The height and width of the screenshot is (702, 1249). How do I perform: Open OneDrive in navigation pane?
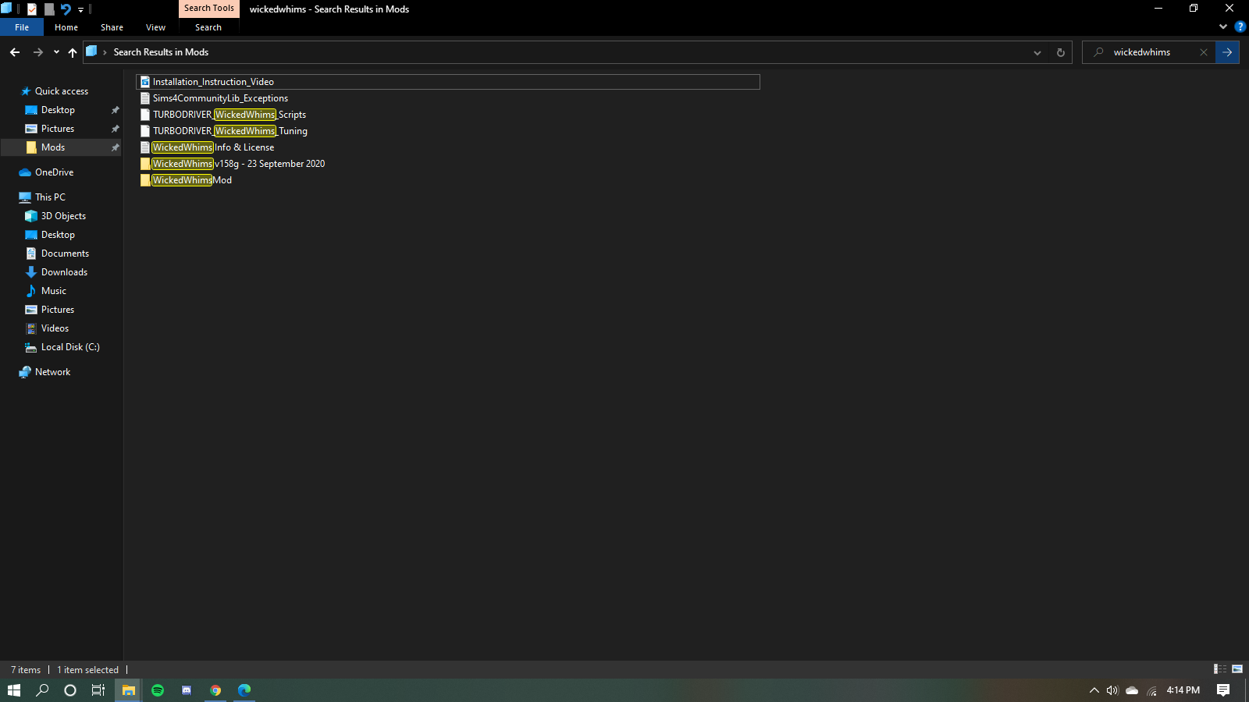coord(54,172)
